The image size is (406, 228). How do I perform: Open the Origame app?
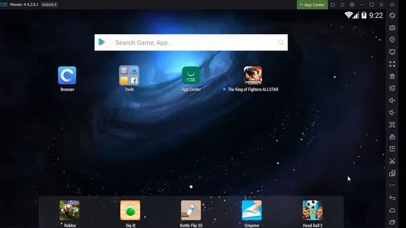(252, 210)
